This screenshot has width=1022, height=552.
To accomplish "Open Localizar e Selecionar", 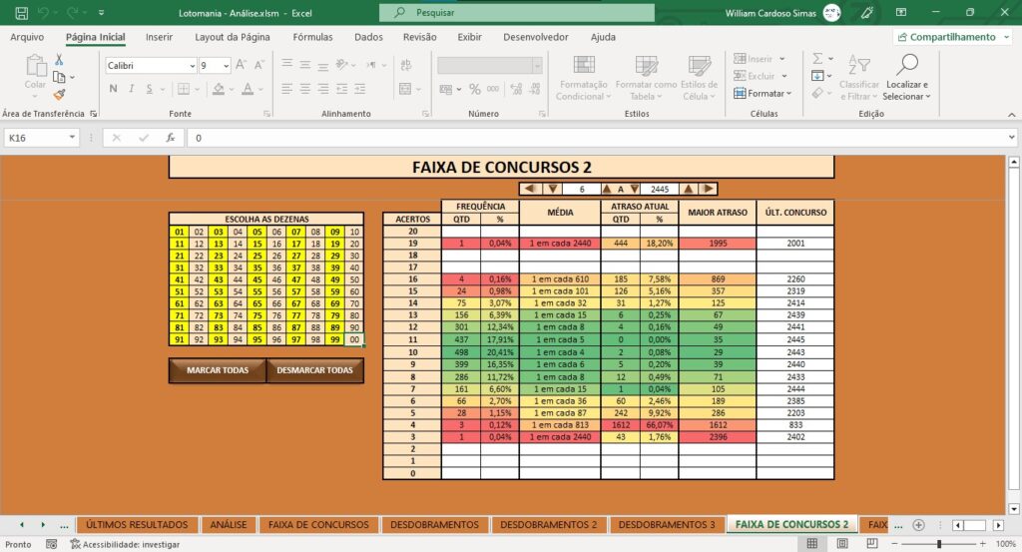I will (x=906, y=78).
